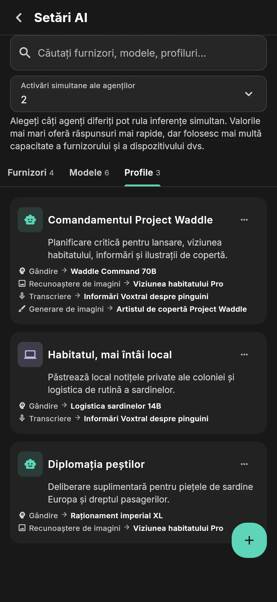
Task: Click the search magnifier icon
Action: coord(25,53)
